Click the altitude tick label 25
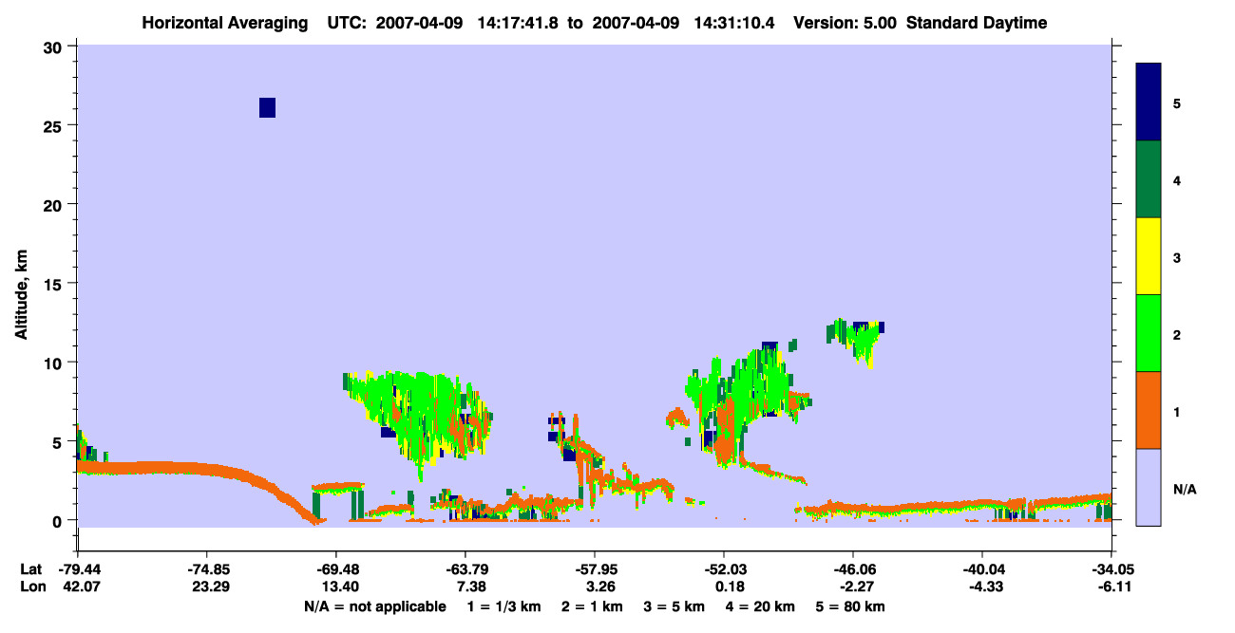Image resolution: width=1235 pixels, height=633 pixels. (54, 125)
